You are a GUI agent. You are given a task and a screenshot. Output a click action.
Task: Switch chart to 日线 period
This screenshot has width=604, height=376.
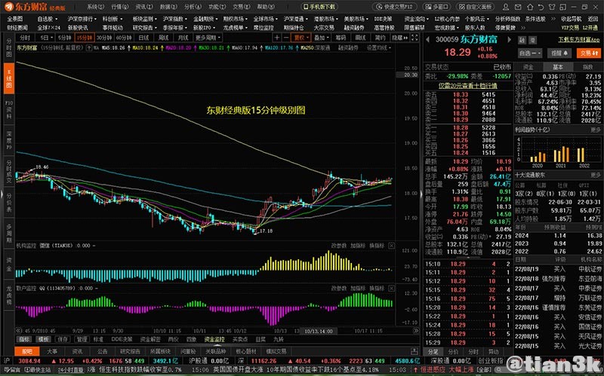coord(143,37)
